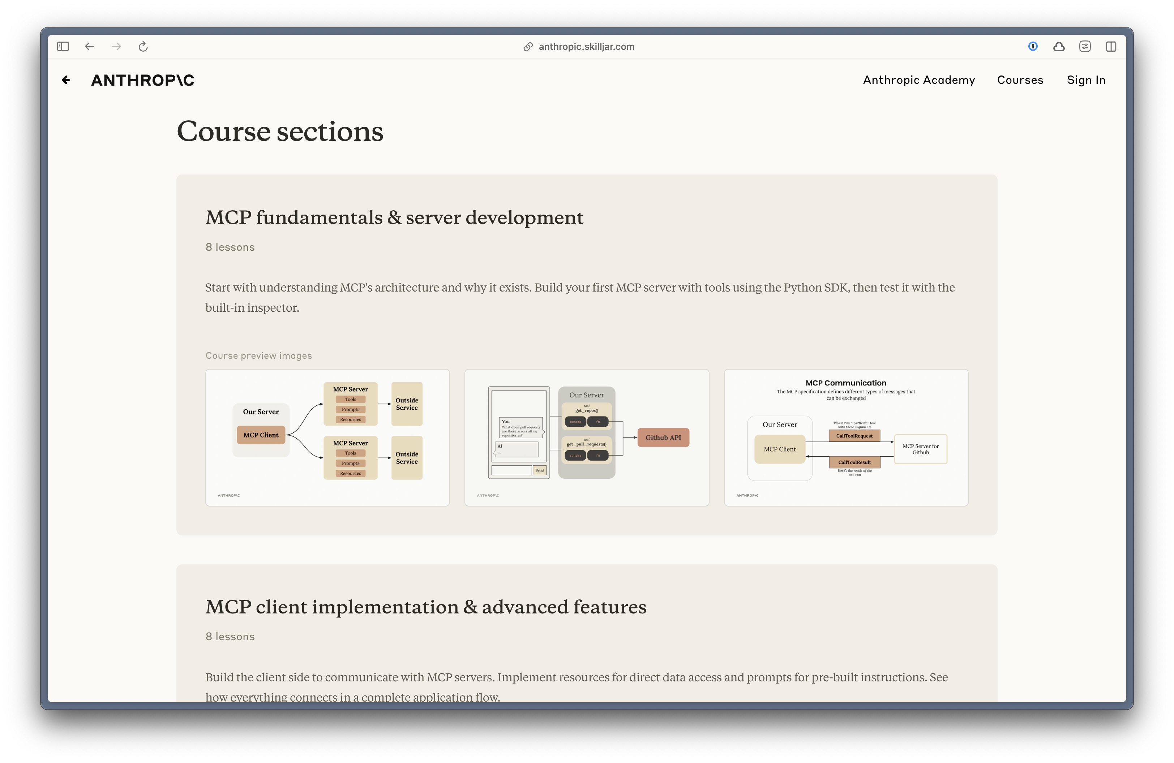Click the ANTHROPIC logo

coord(142,80)
